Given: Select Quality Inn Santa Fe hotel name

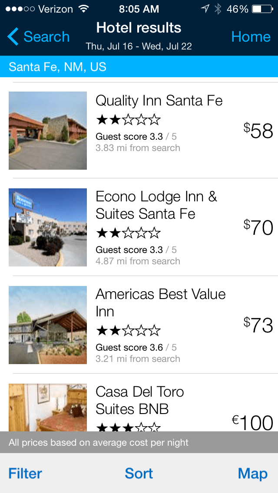Looking at the screenshot, I should pos(159,101).
